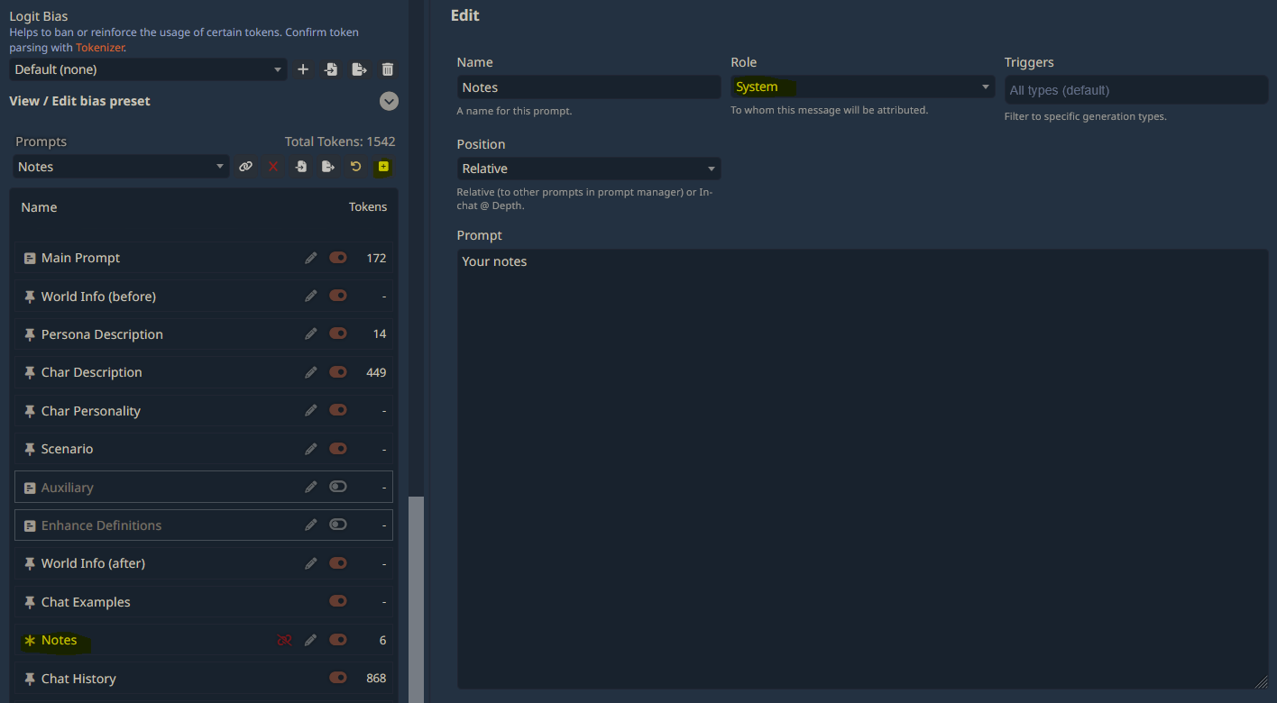The width and height of the screenshot is (1277, 703).
Task: Click the "Persona Description" row name
Action: (x=102, y=334)
